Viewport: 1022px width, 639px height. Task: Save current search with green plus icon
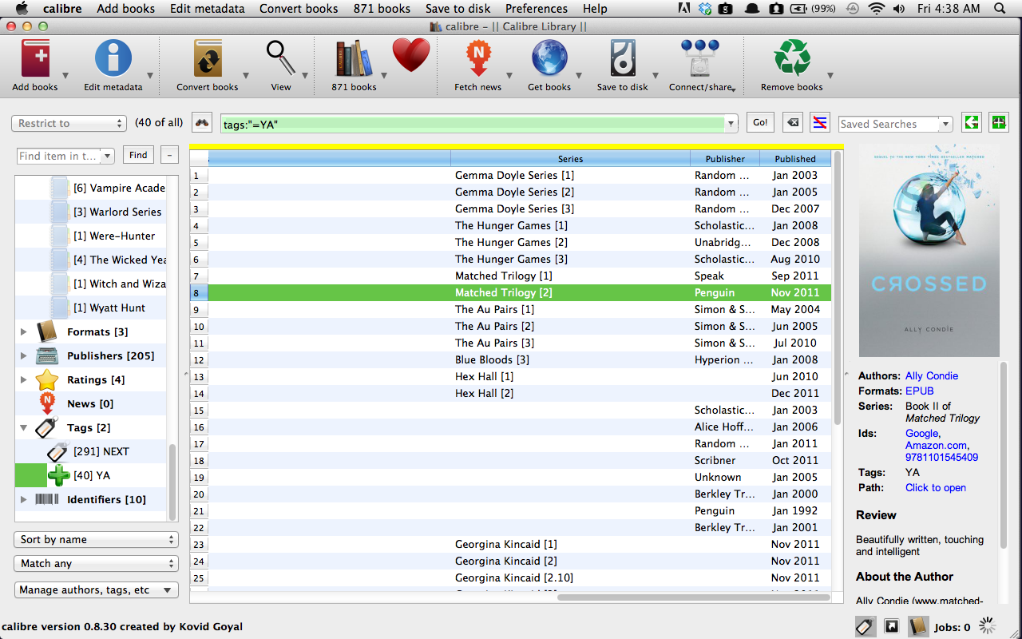point(998,123)
